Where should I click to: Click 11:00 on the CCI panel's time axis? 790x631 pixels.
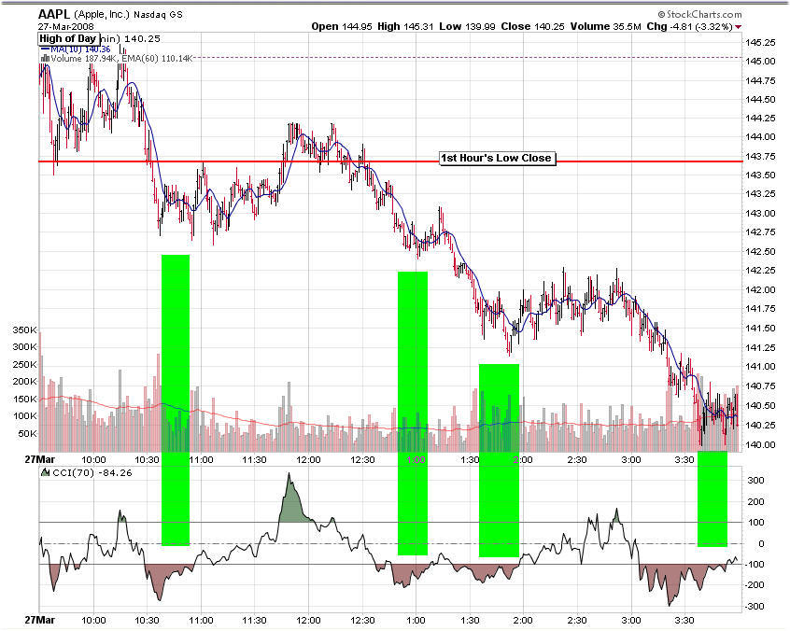coord(201,621)
